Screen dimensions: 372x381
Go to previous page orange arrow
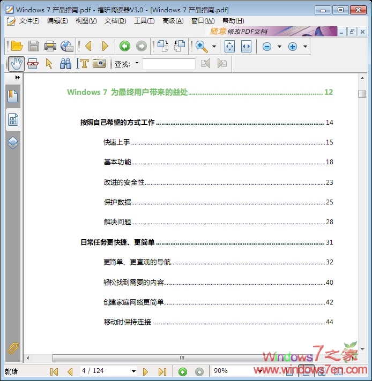point(88,46)
